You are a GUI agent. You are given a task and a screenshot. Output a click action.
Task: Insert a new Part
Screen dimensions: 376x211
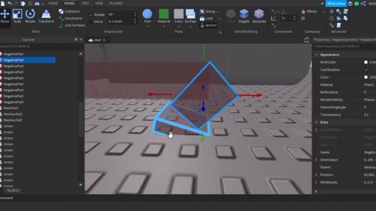pos(147,16)
